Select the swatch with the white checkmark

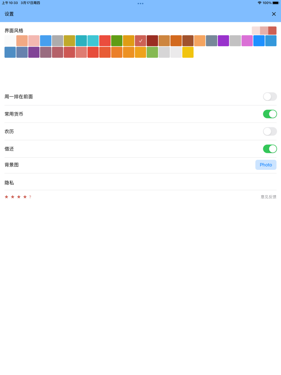pos(140,41)
